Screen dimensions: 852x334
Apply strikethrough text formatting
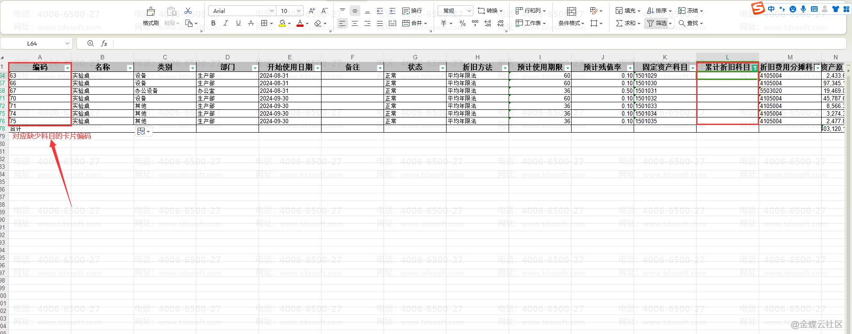coord(251,23)
